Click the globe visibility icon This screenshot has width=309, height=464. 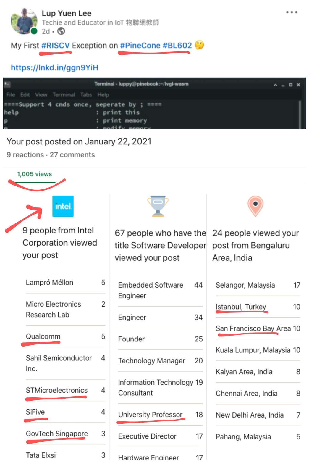61,31
